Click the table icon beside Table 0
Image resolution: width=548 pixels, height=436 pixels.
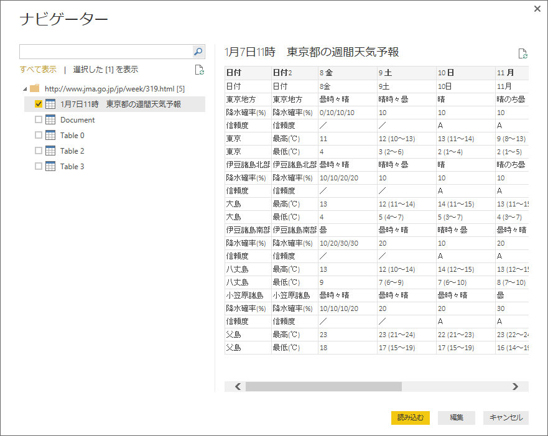click(50, 135)
